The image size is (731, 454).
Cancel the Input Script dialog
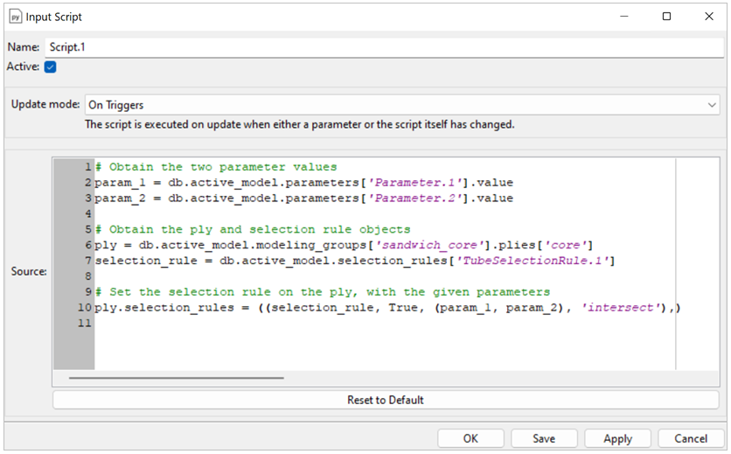691,438
